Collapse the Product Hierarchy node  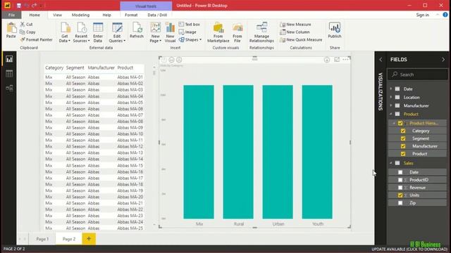pyautogui.click(x=395, y=124)
